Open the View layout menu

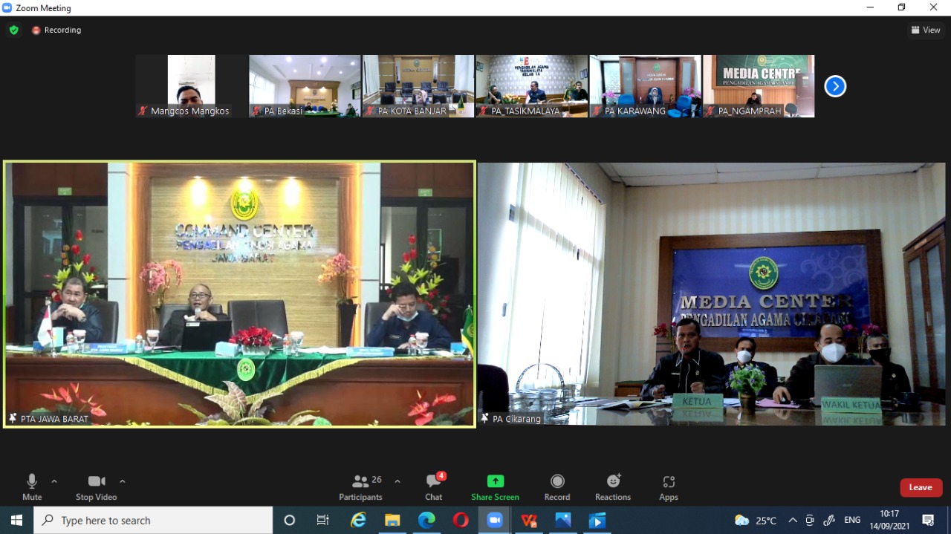(x=926, y=30)
